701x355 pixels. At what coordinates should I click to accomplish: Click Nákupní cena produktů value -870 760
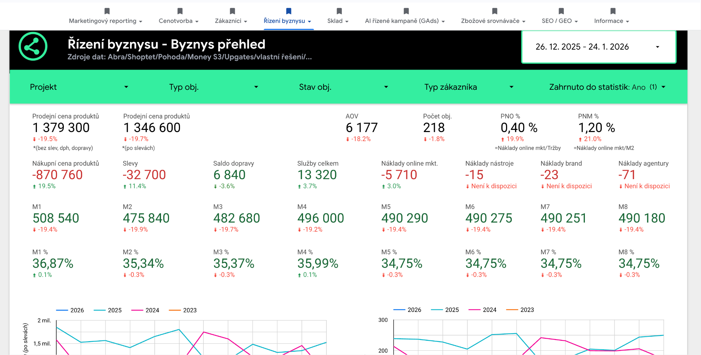point(57,175)
